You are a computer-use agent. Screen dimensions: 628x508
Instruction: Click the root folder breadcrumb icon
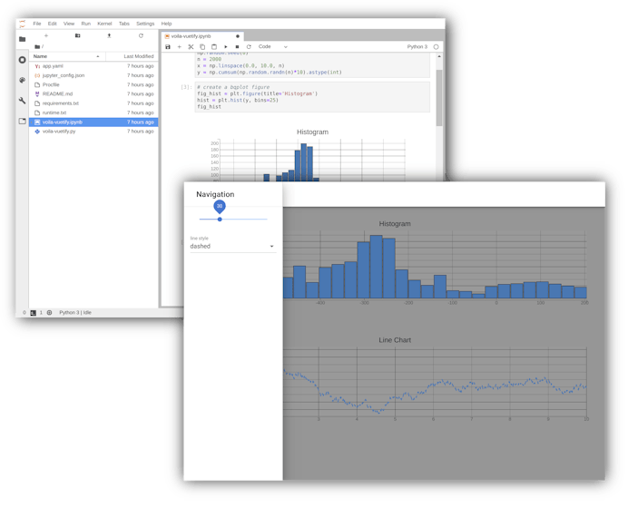coord(37,46)
